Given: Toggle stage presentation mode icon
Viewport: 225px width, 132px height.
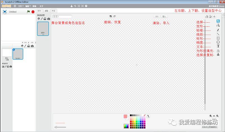Looking at the screenshot, I should click(x=5, y=11).
